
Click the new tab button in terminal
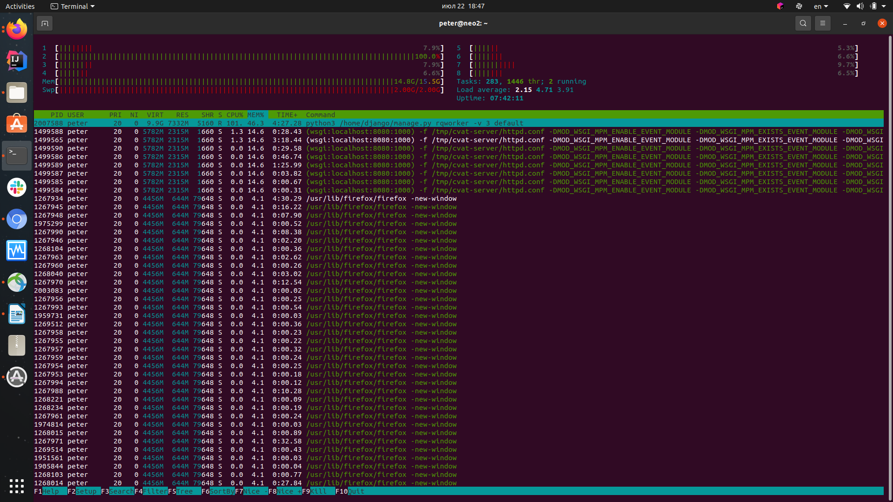pyautogui.click(x=45, y=23)
